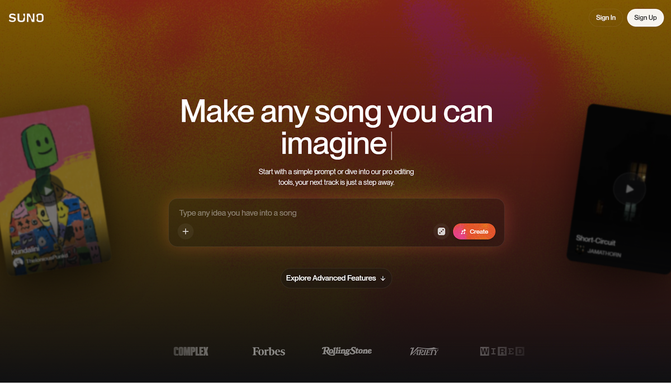Click the Sign Up button
The image size is (671, 383).
coord(645,18)
